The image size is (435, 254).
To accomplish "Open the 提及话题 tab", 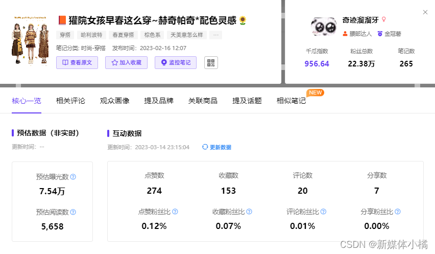I will [247, 101].
